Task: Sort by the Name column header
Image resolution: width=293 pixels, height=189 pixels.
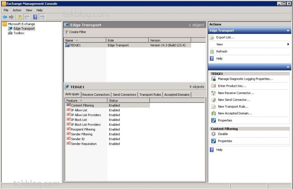Action: coord(85,40)
